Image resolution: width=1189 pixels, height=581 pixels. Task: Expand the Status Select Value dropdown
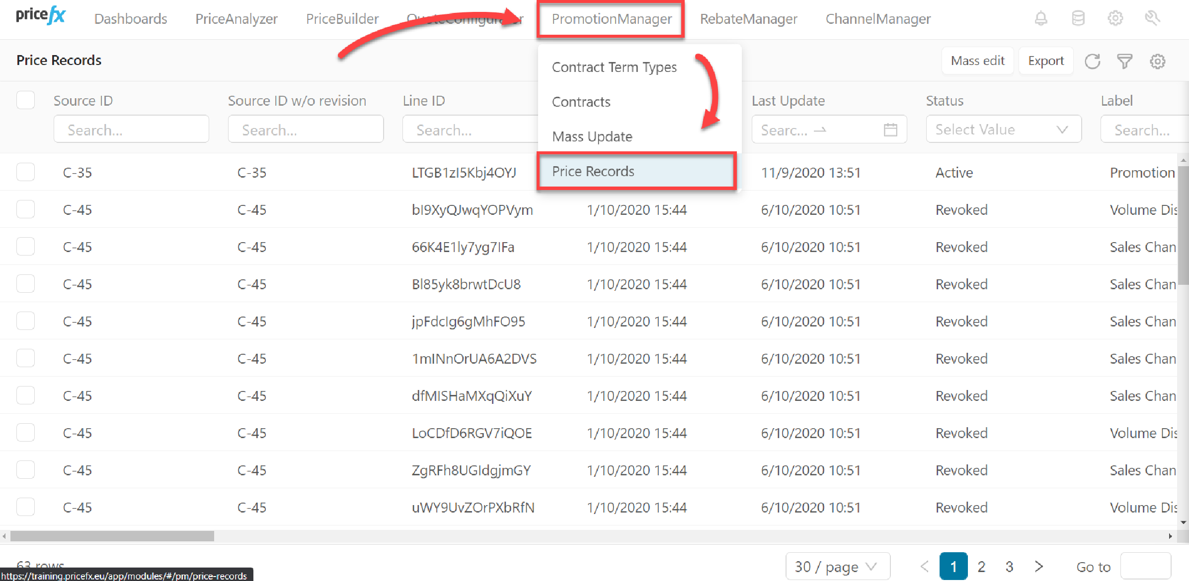[x=1003, y=129]
